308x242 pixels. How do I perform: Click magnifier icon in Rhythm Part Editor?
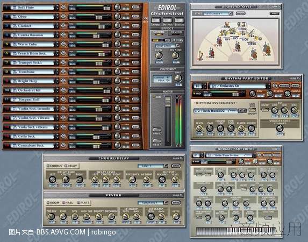pyautogui.click(x=275, y=86)
